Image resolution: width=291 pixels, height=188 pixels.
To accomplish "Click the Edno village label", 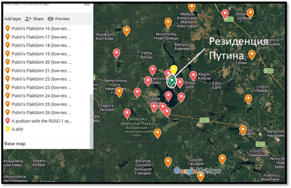I will 217,85.
